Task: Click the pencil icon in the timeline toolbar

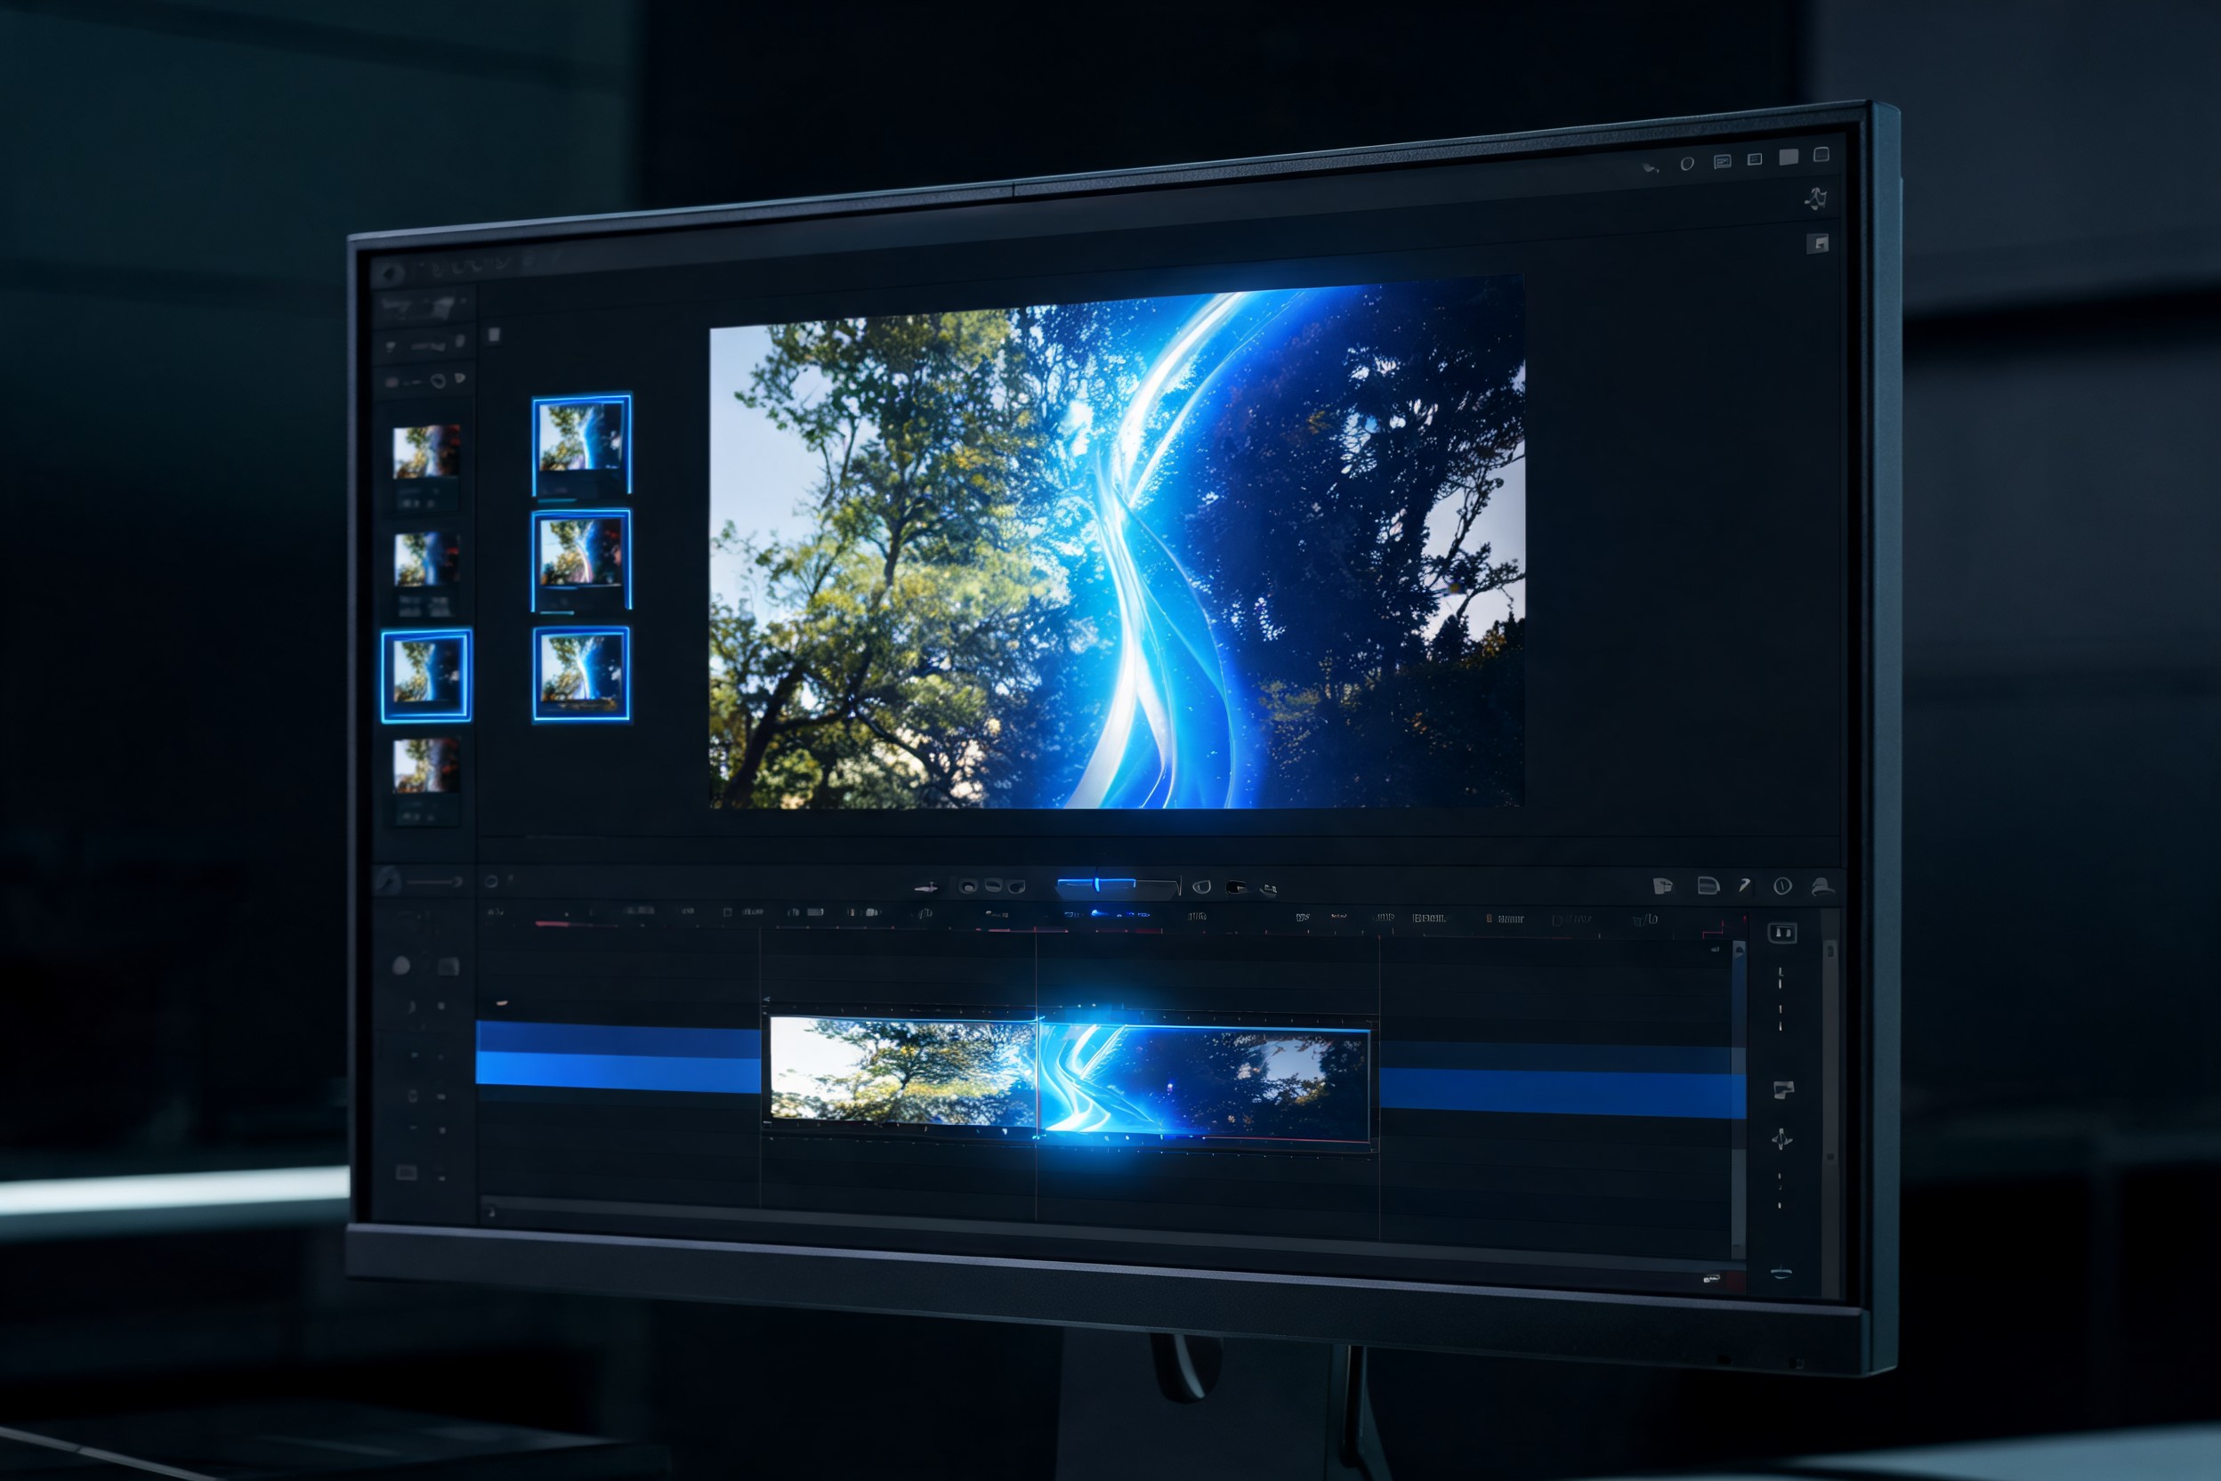Action: click(x=1744, y=885)
